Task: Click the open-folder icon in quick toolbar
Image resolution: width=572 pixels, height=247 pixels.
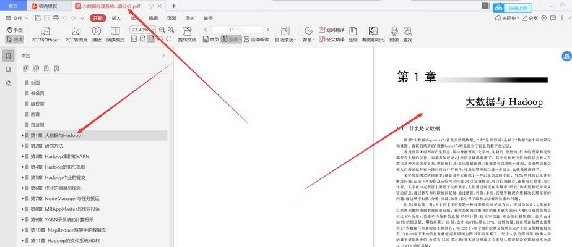Action: [38, 18]
